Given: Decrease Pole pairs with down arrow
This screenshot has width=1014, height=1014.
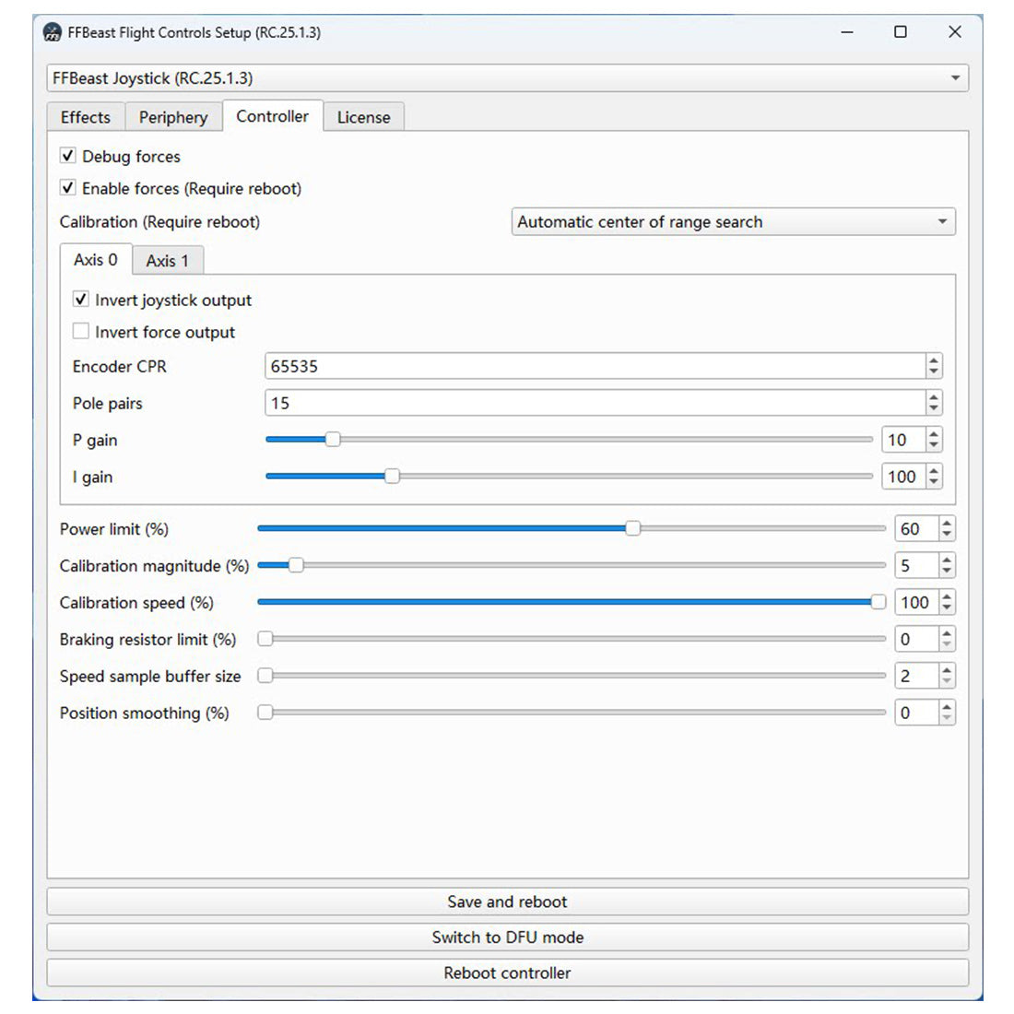Looking at the screenshot, I should click(x=934, y=408).
